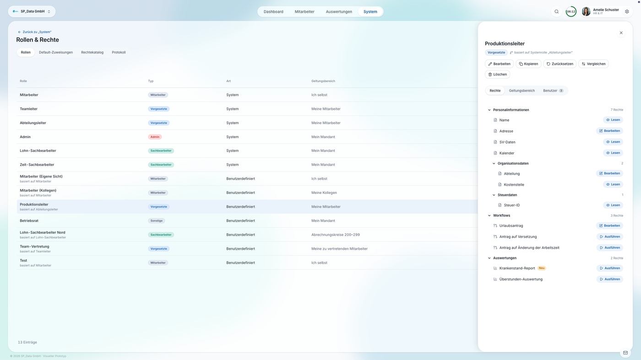Go to the Mitarbeiter navigation tab
Screen dimensions: 641x360
(x=304, y=11)
